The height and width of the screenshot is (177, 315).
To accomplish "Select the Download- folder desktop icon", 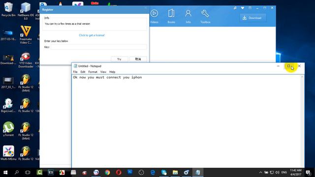I will pos(8,59).
